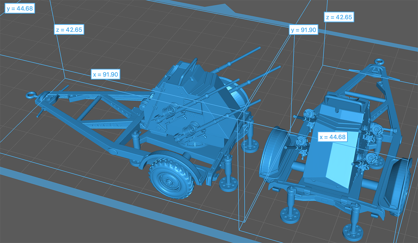This screenshot has height=243, width=418.
Task: Click the support jack foot beside the treaded tire
Action: click(x=228, y=185)
